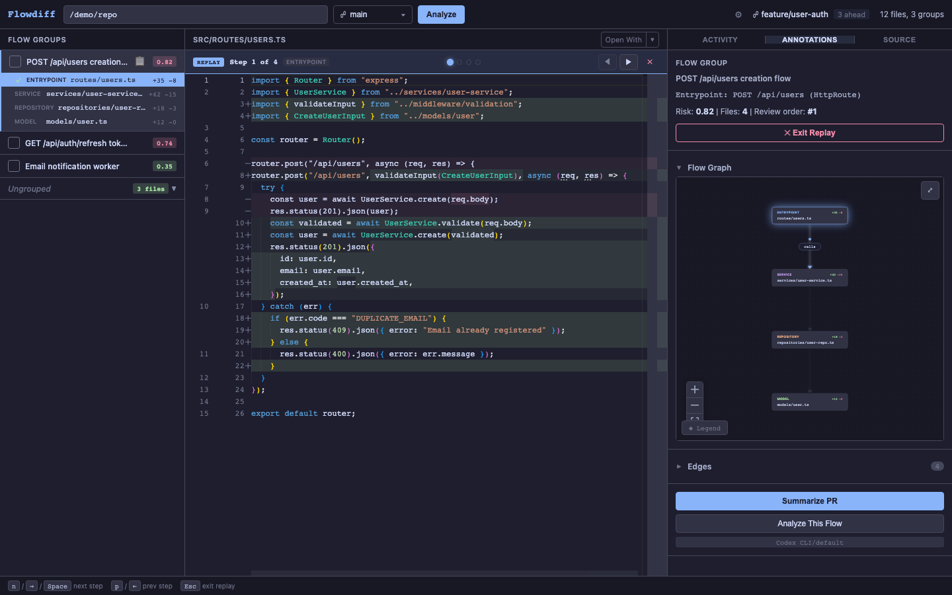The height and width of the screenshot is (595, 952).
Task: Jump to replay step dot four
Action: (x=478, y=62)
